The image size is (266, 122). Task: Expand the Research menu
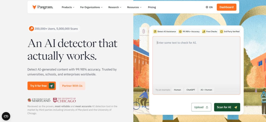[115, 7]
